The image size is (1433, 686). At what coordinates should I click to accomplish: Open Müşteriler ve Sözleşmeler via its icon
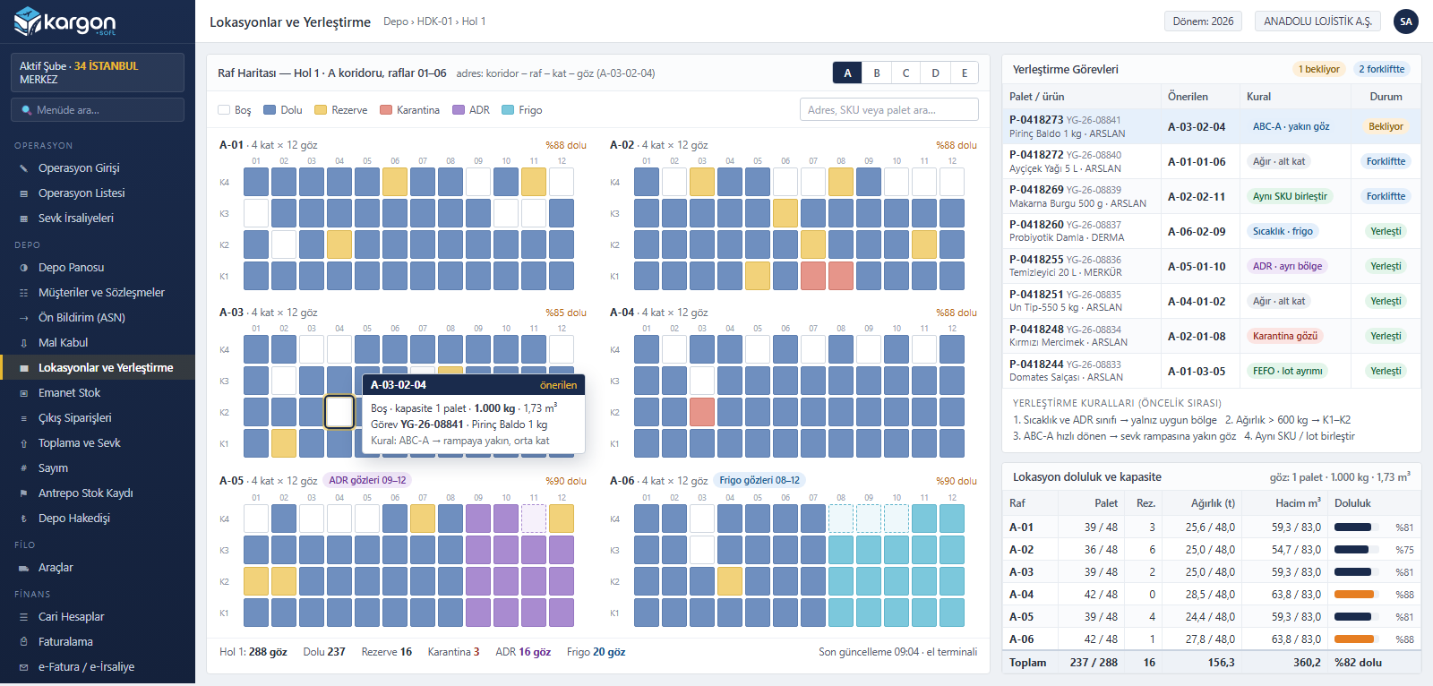[23, 293]
